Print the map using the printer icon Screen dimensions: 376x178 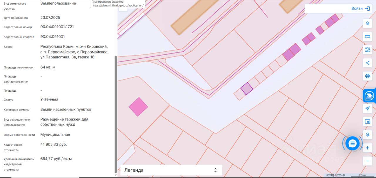(367, 76)
